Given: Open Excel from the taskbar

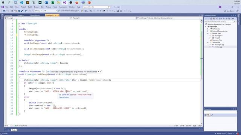Looking at the screenshot, I should coord(52,3).
